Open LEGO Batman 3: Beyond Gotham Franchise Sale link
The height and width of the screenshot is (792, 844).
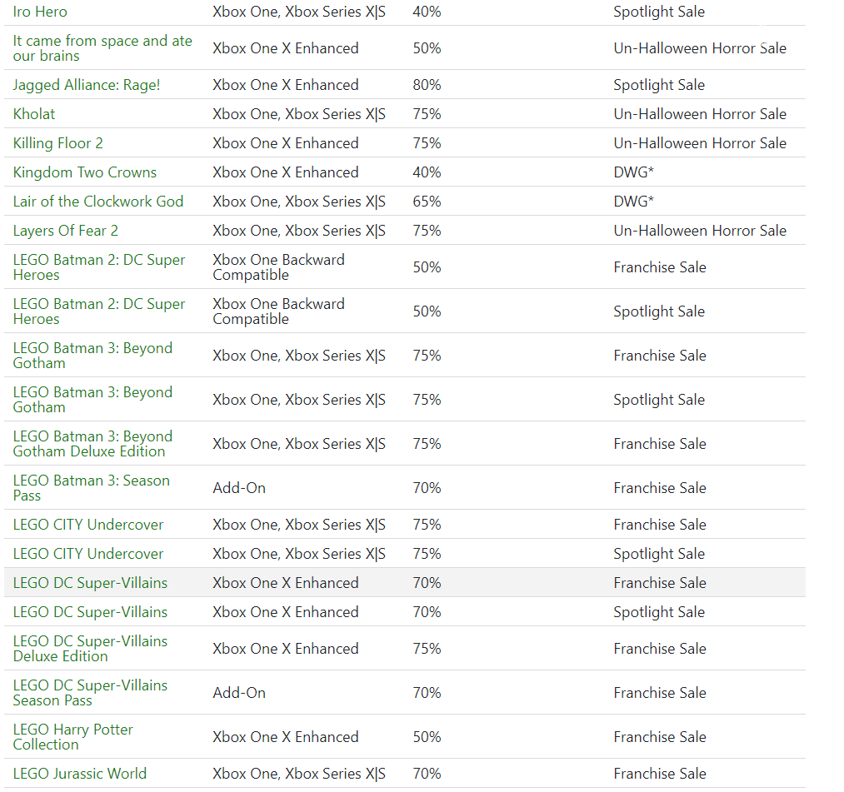(x=92, y=356)
